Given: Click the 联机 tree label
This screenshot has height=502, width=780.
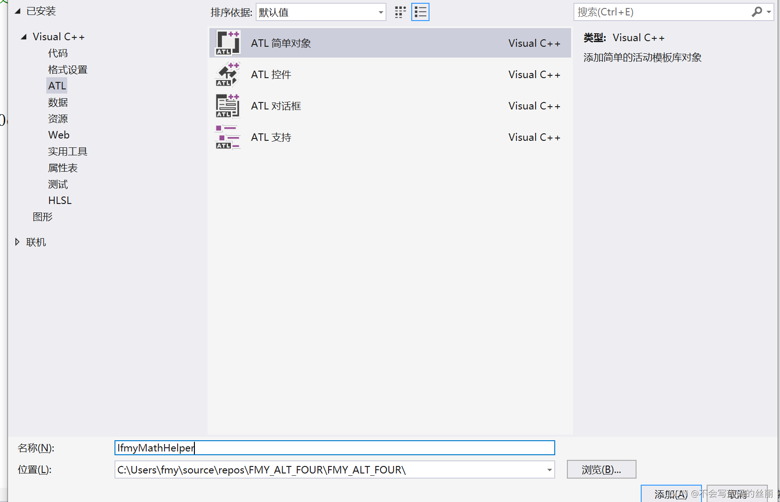Looking at the screenshot, I should click(x=36, y=242).
